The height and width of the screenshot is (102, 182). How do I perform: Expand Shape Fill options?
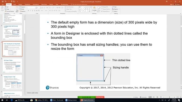(x=105, y=7)
